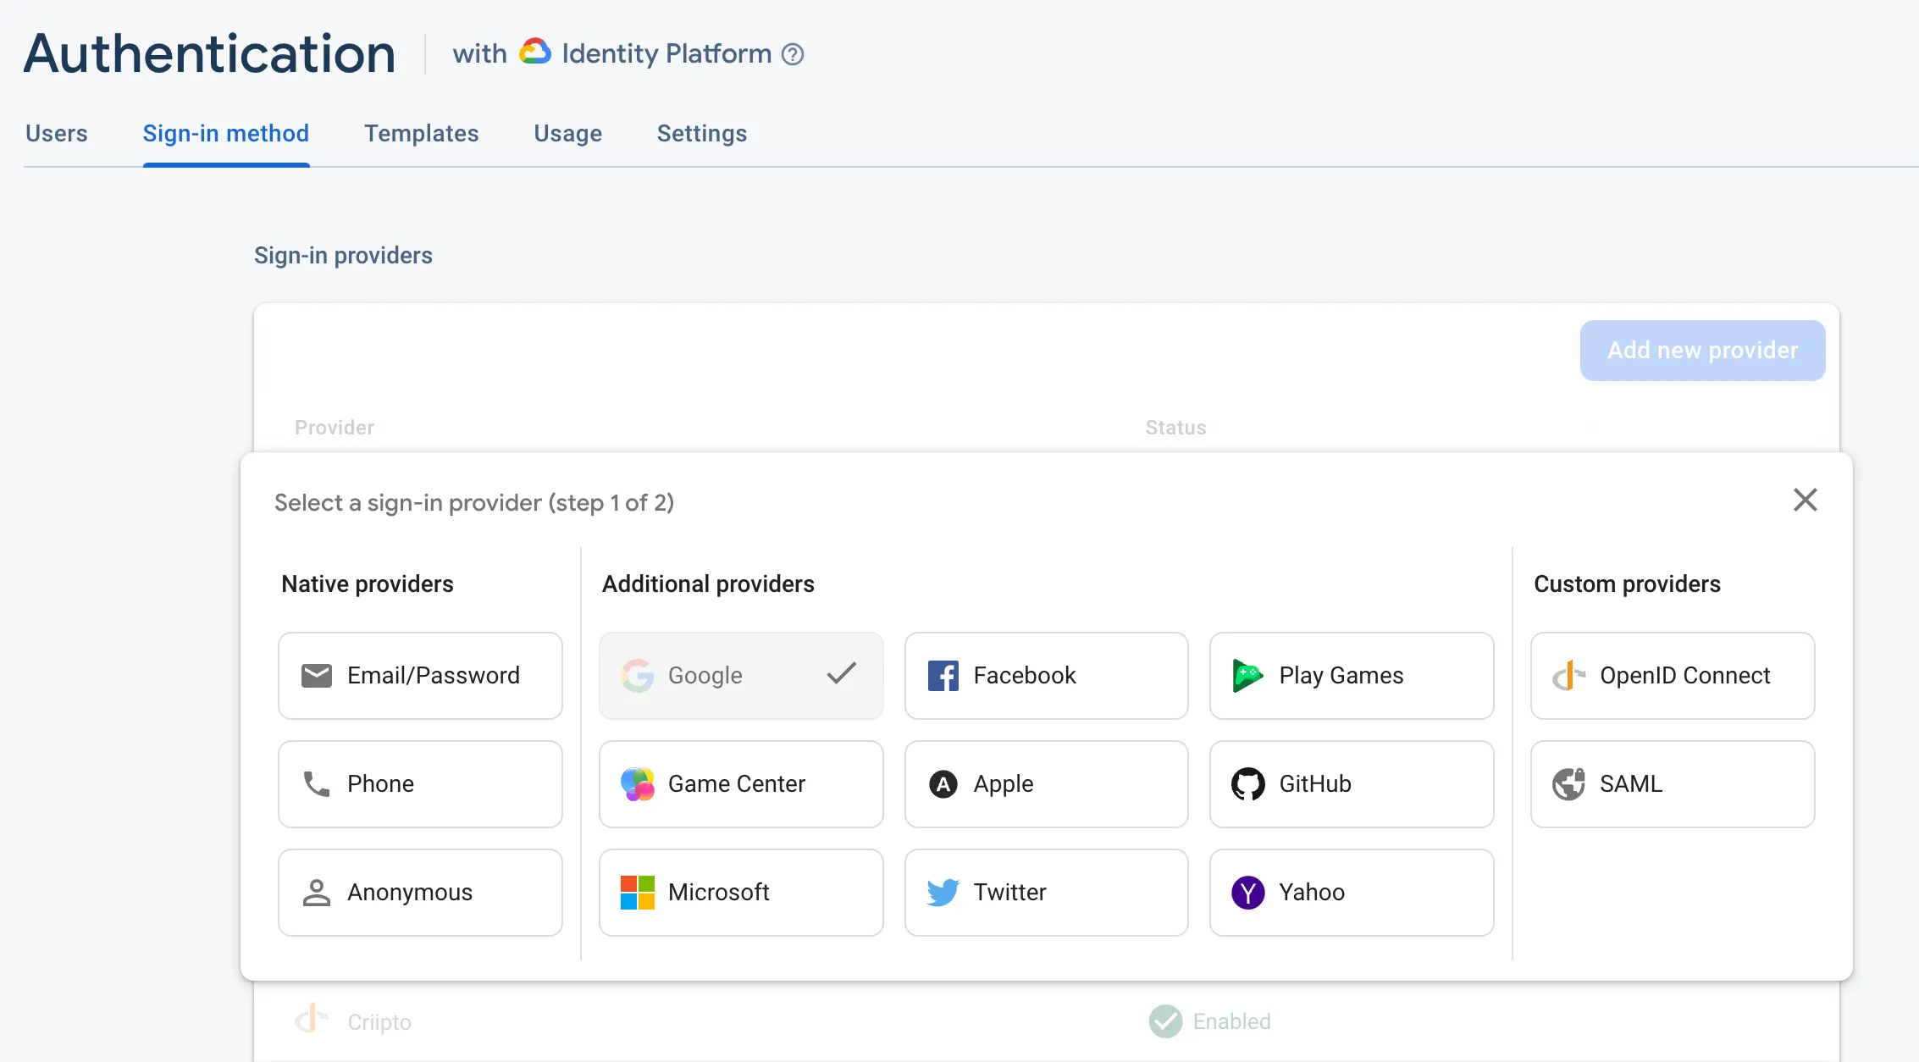Screen dimensions: 1919x1062
Task: Click the disabled Google provider label
Action: coord(705,676)
